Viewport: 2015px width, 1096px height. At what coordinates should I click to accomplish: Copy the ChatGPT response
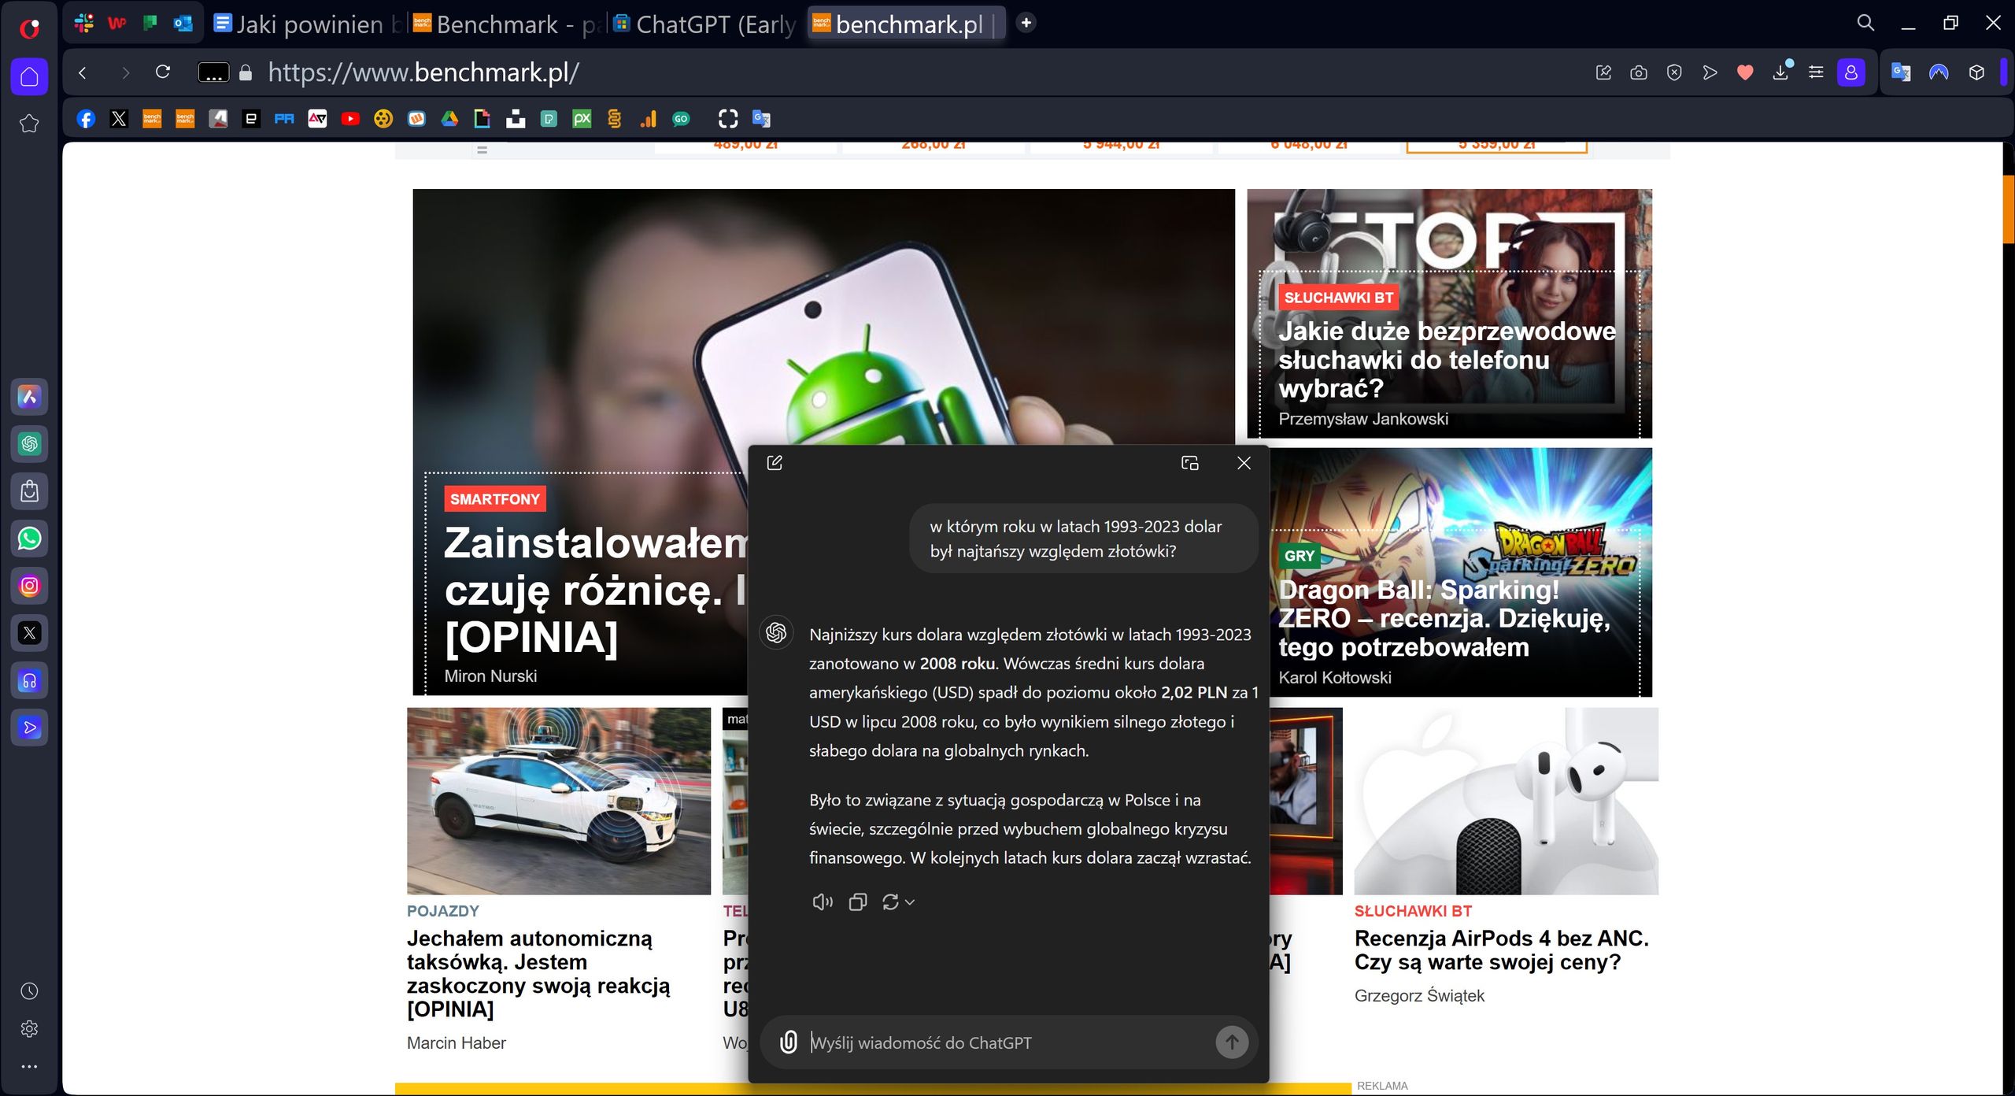pyautogui.click(x=858, y=902)
